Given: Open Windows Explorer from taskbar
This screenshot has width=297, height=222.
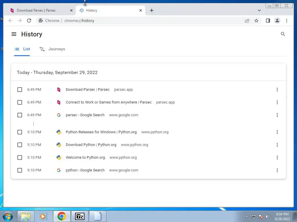Looking at the screenshot, I should pyautogui.click(x=26, y=216).
